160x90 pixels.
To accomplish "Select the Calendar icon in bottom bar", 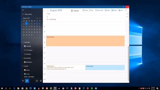I will point(27,81).
